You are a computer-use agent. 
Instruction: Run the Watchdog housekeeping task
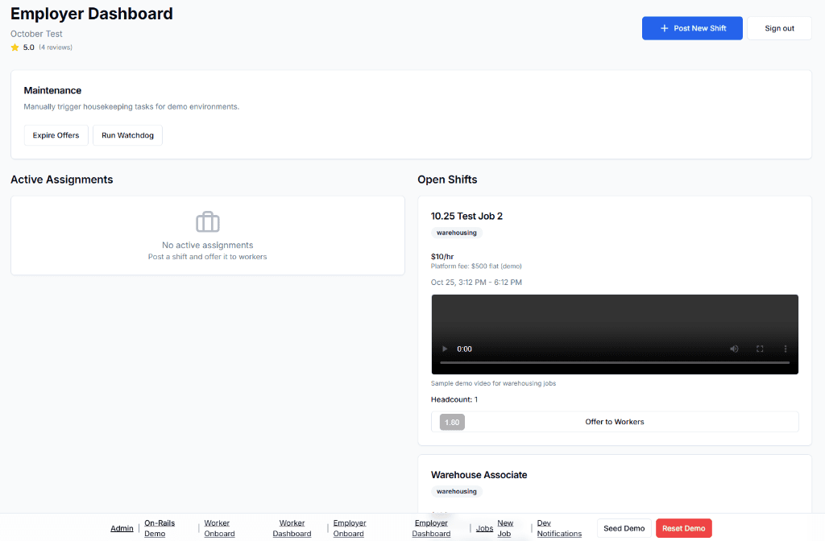point(127,134)
